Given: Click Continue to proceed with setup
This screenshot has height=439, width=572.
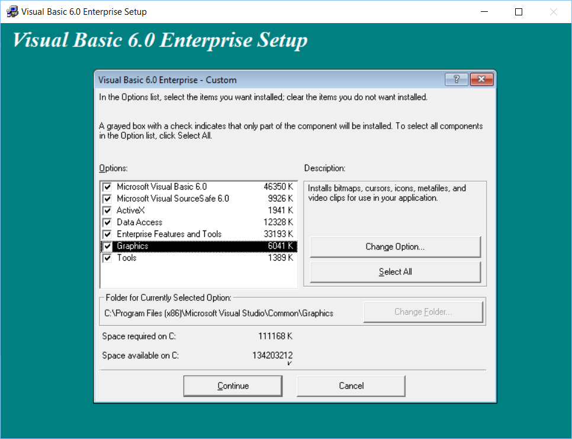Looking at the screenshot, I should [233, 386].
